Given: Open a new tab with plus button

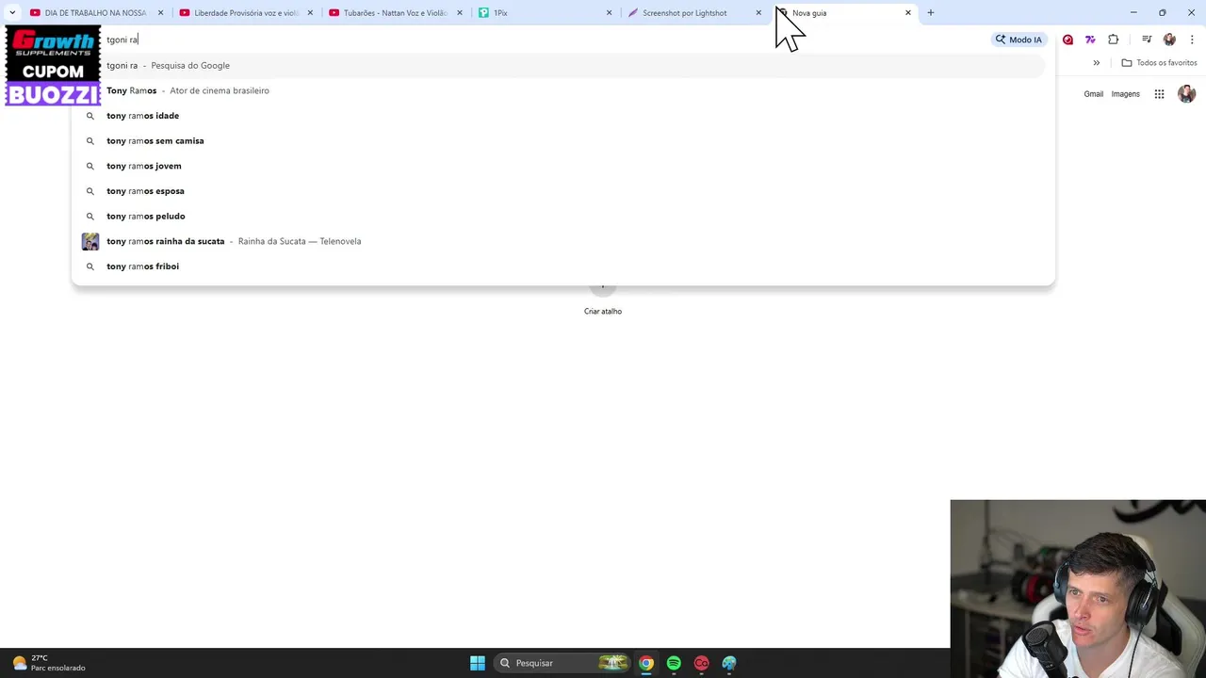Looking at the screenshot, I should coord(931,13).
